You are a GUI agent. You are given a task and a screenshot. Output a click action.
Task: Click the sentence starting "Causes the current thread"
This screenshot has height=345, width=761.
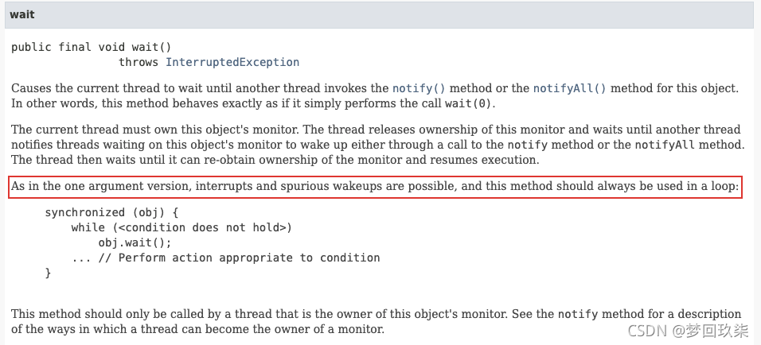pos(199,88)
